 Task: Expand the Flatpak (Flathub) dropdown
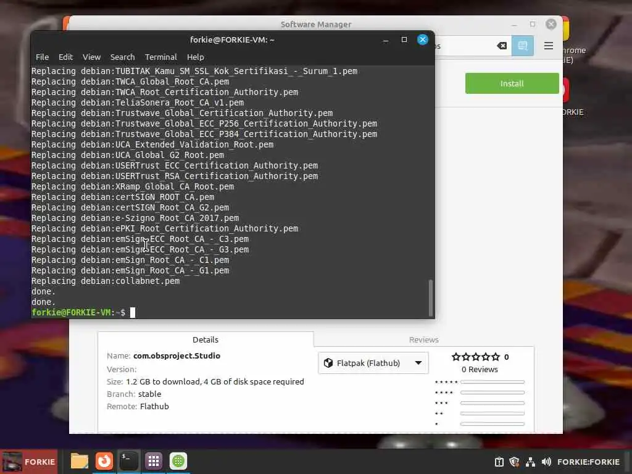click(x=373, y=363)
